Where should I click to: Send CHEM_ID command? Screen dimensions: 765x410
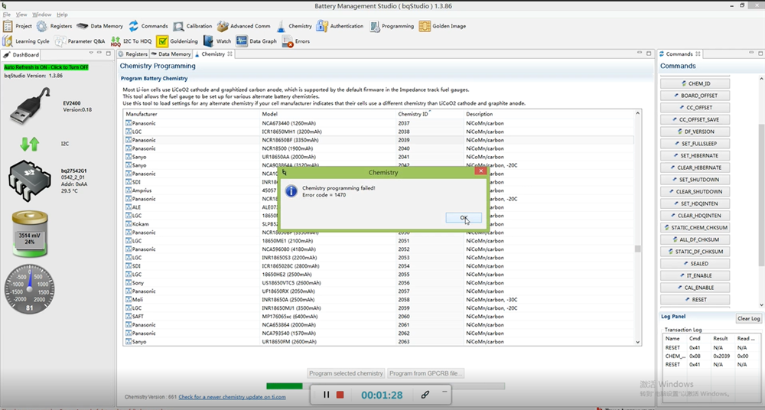(695, 83)
